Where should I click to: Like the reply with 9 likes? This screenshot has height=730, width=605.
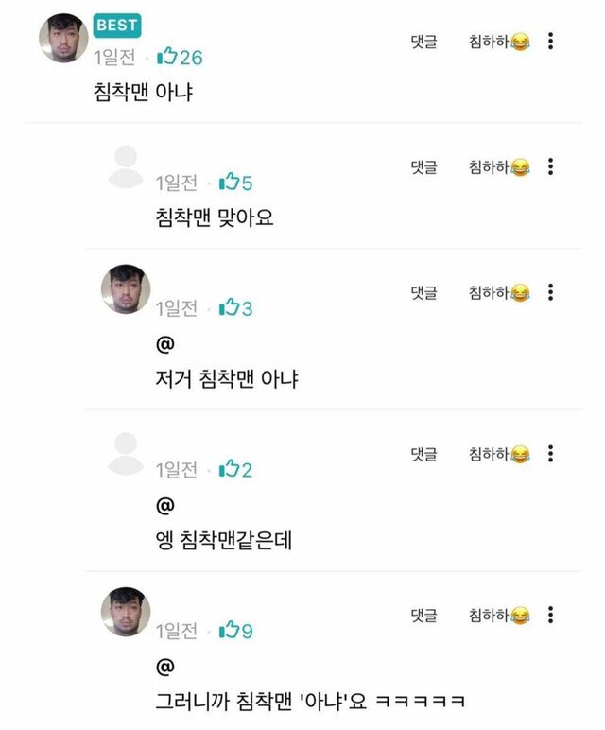pos(229,630)
